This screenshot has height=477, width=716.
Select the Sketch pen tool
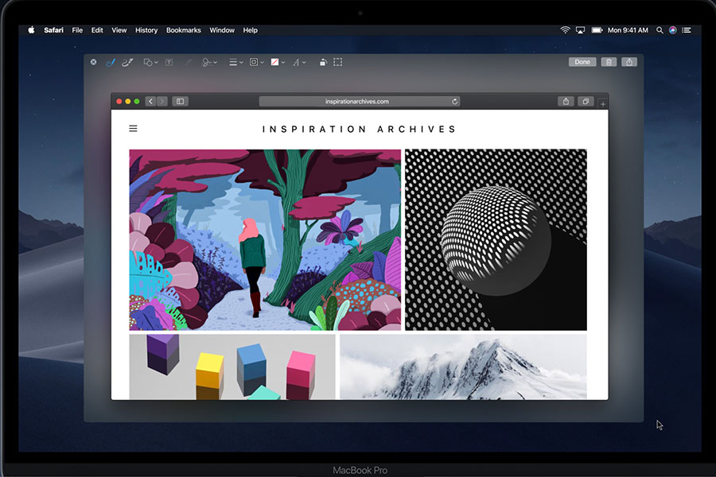pos(111,62)
